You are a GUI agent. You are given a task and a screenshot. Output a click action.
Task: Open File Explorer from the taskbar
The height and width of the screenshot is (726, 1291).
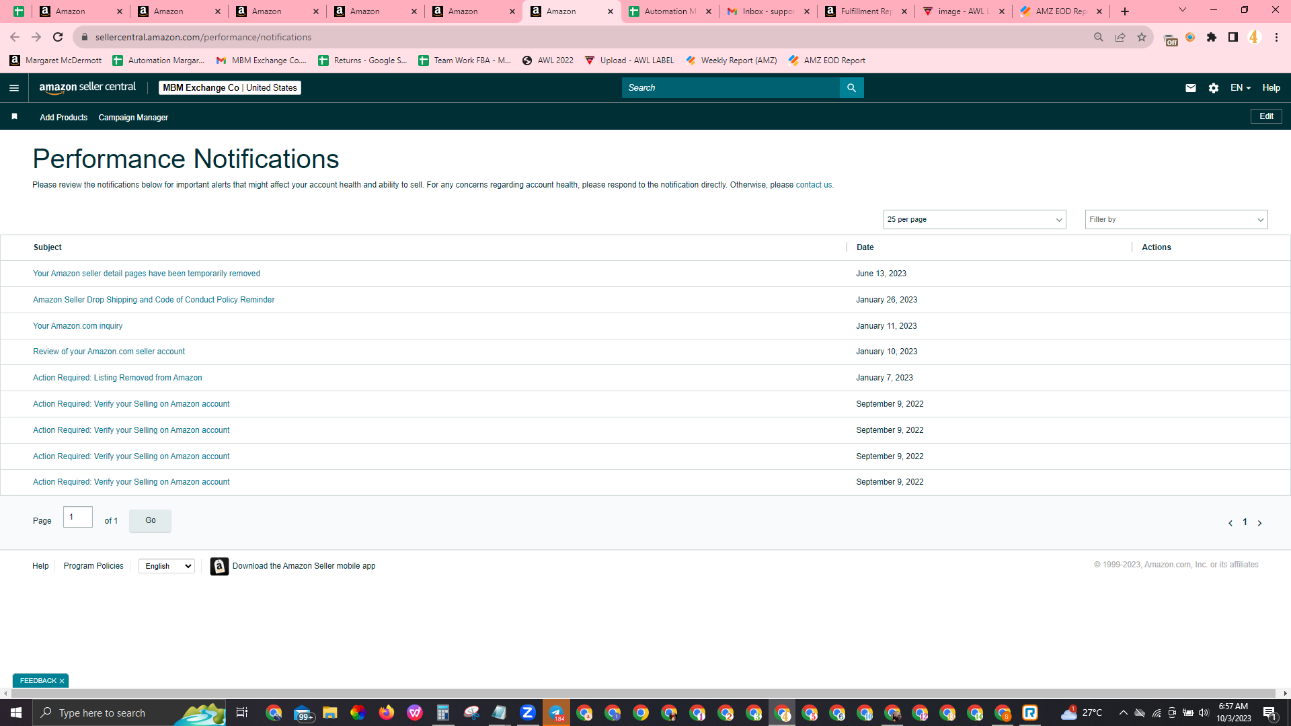point(329,713)
